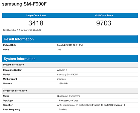Click the Base Frequency label
140x113 pixels.
point(12,109)
